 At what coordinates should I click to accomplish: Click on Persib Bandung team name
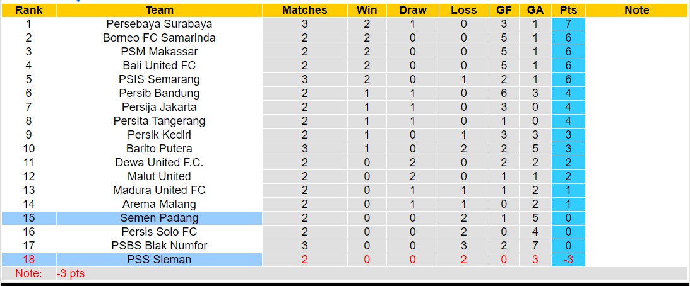159,93
